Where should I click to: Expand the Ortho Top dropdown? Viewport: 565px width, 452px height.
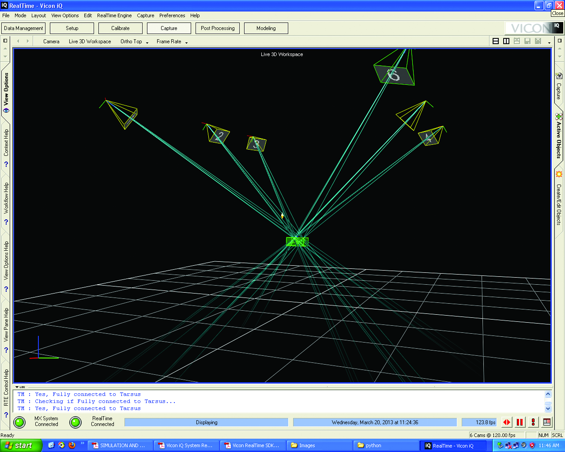tap(147, 42)
